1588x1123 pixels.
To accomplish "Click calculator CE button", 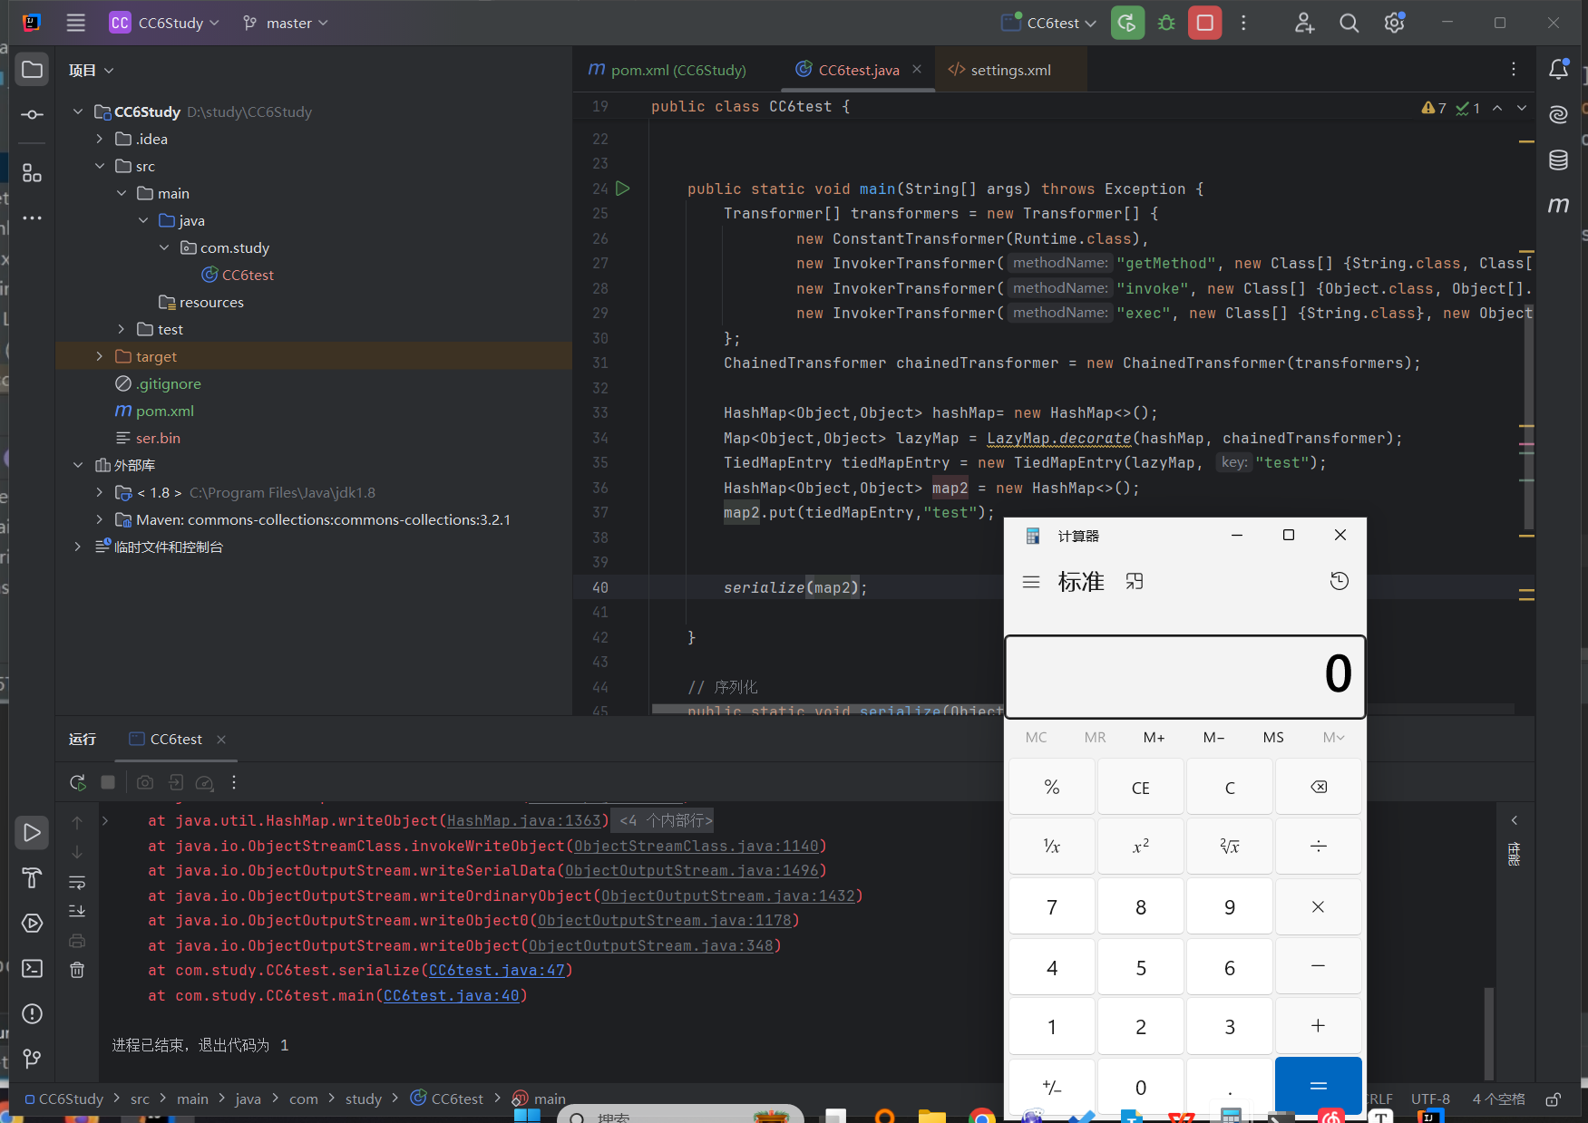I will coord(1141,787).
